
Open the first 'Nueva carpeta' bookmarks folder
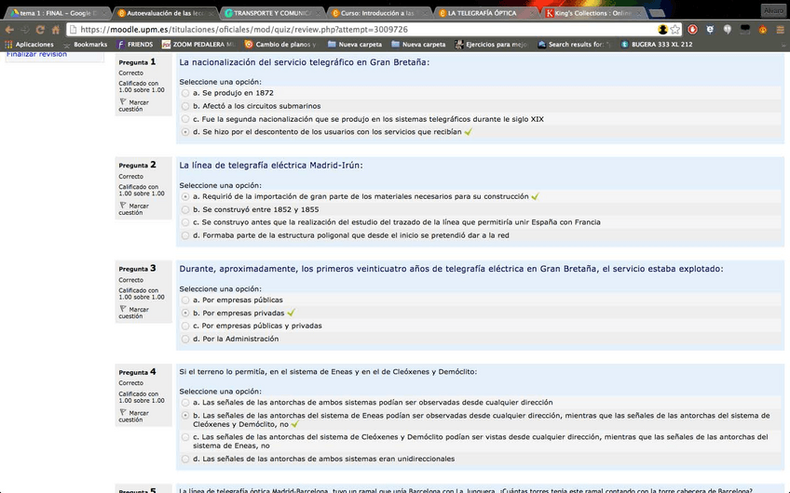point(352,44)
